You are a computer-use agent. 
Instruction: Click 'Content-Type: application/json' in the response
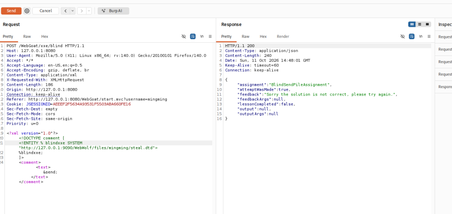(262, 51)
